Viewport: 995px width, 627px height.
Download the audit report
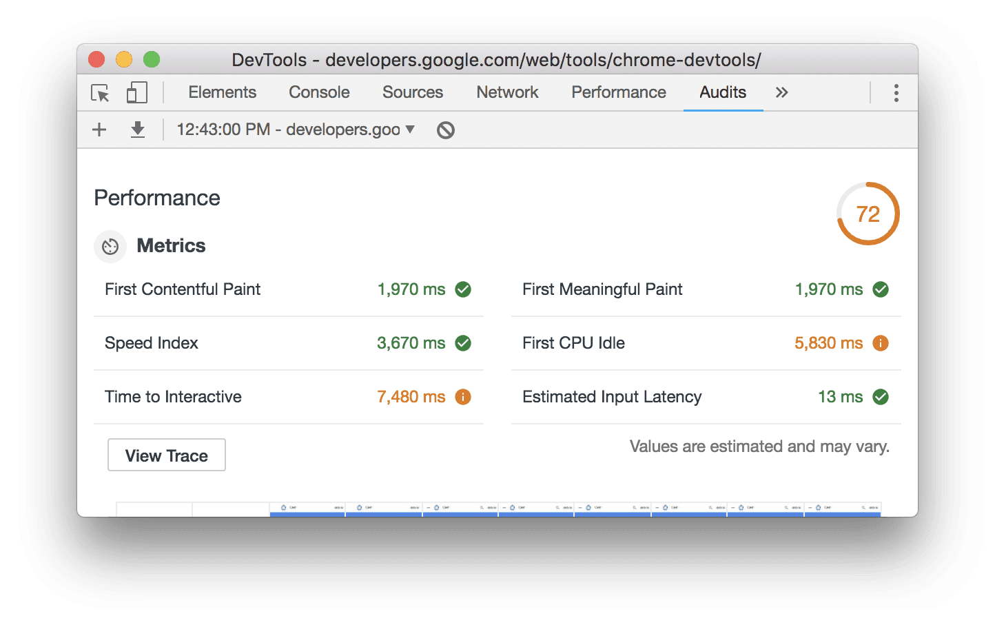pos(137,130)
